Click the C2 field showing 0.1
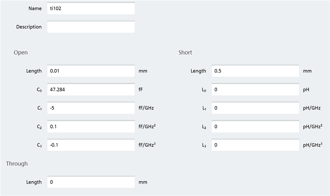330x196 pixels. click(91, 126)
